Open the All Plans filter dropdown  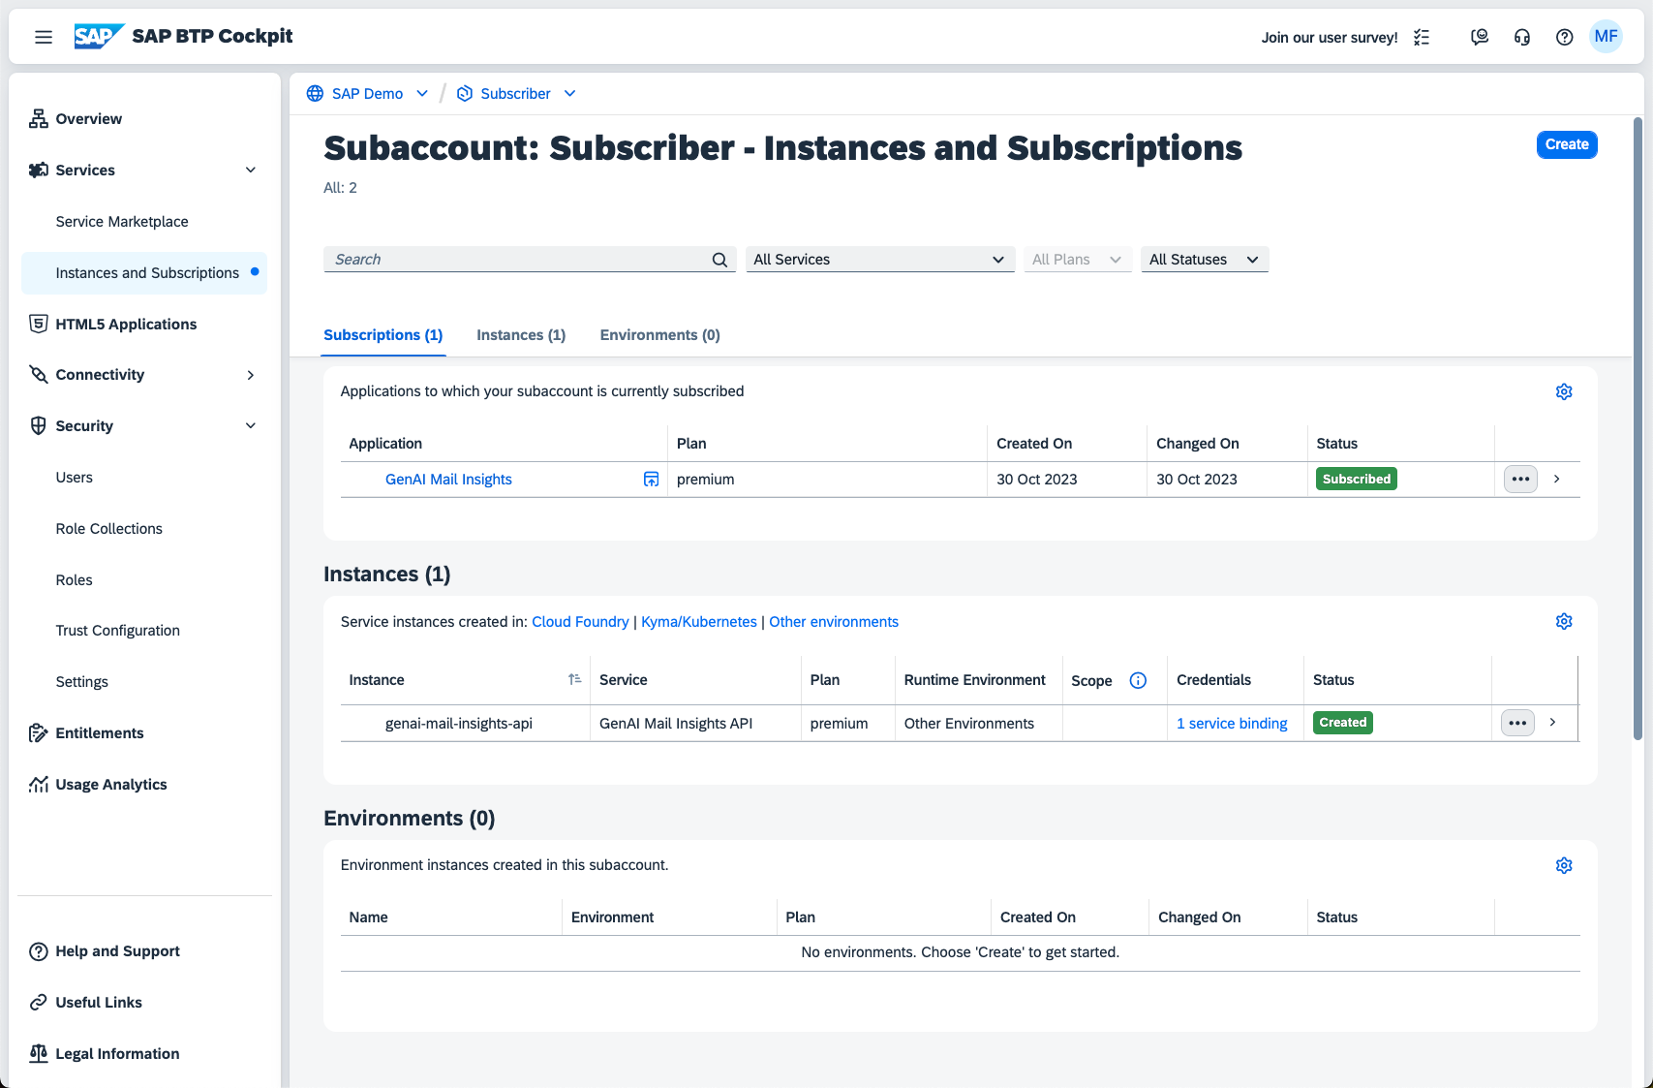pyautogui.click(x=1078, y=260)
